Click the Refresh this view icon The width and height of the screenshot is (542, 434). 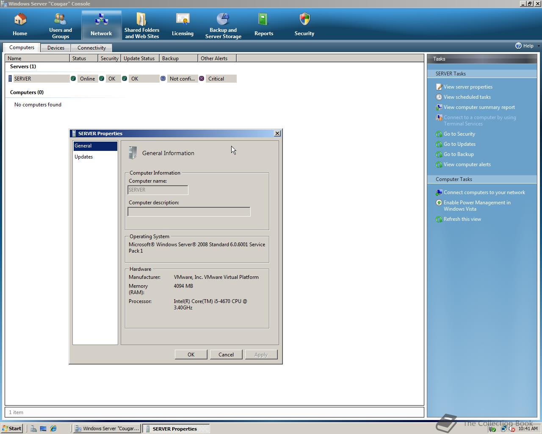439,219
